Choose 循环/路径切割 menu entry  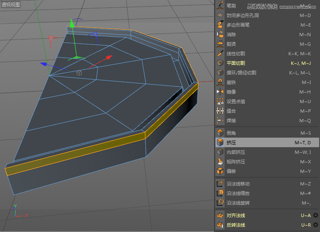coord(267,73)
